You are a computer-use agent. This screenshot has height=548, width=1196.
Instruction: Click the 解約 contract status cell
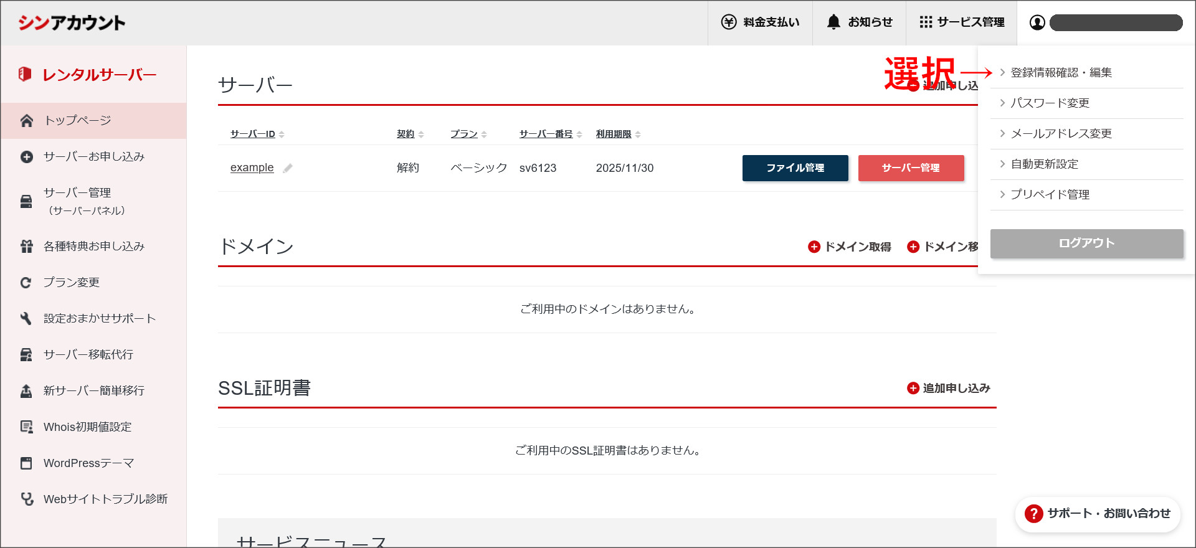[x=408, y=168]
